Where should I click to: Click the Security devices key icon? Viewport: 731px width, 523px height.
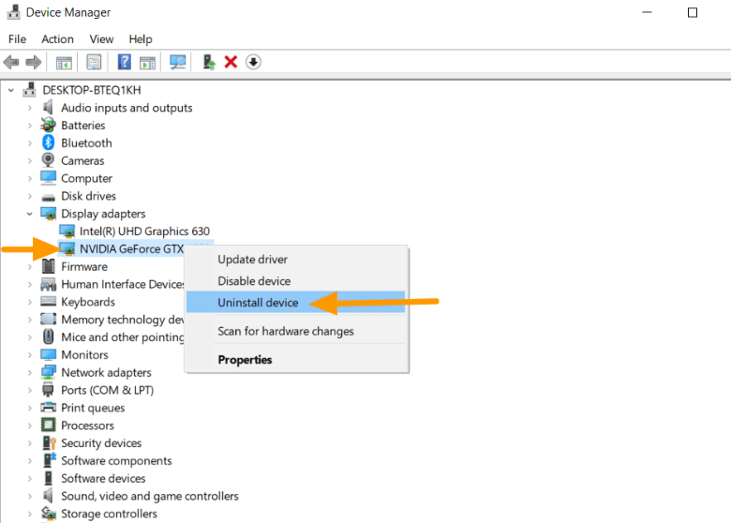coord(49,442)
